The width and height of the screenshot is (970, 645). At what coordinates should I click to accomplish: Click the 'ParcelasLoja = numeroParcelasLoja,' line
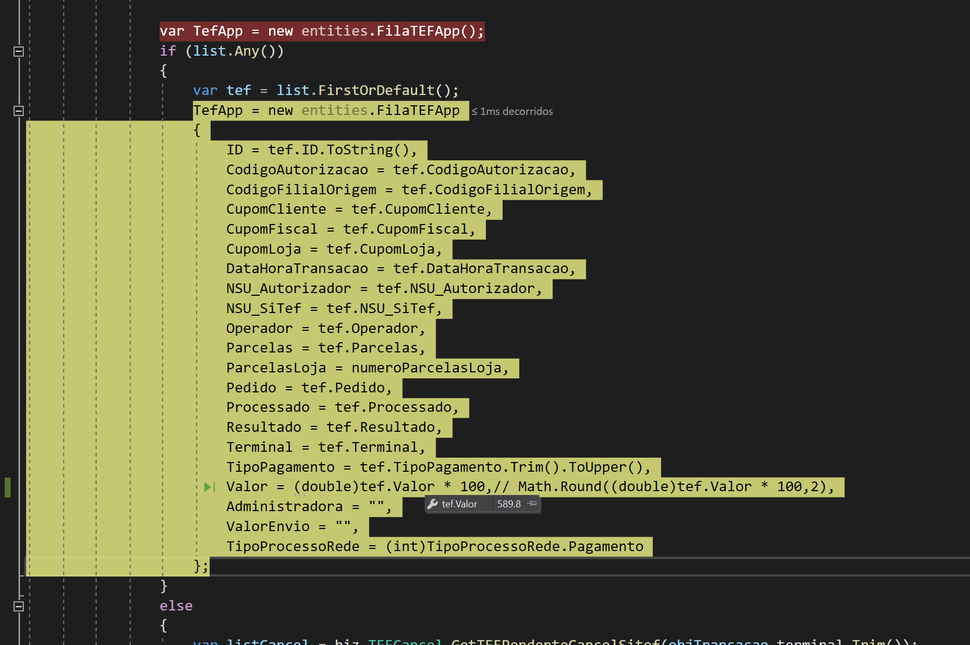[368, 368]
